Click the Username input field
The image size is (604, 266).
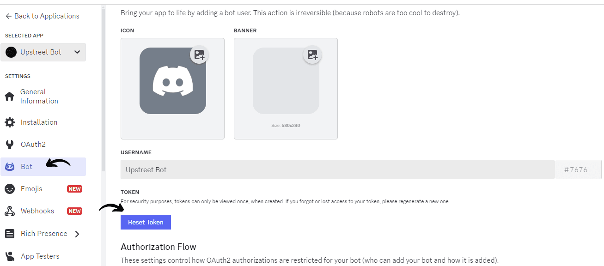[337, 170]
